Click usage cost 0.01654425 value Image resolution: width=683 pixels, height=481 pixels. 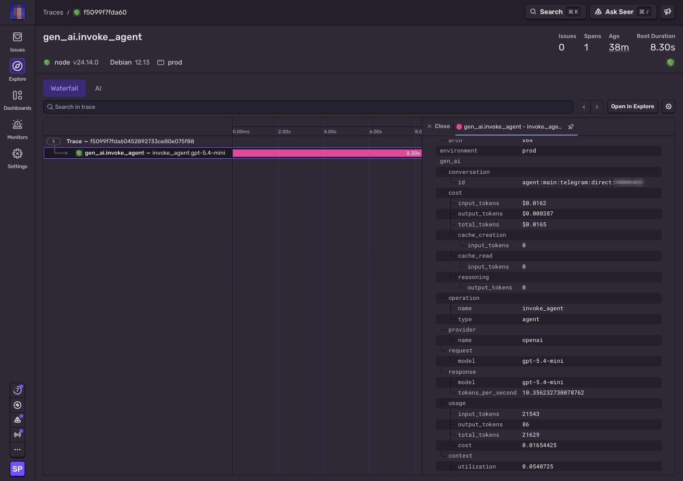(x=539, y=445)
